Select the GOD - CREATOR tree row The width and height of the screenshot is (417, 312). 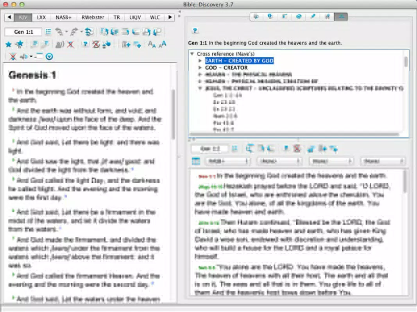[x=226, y=67]
